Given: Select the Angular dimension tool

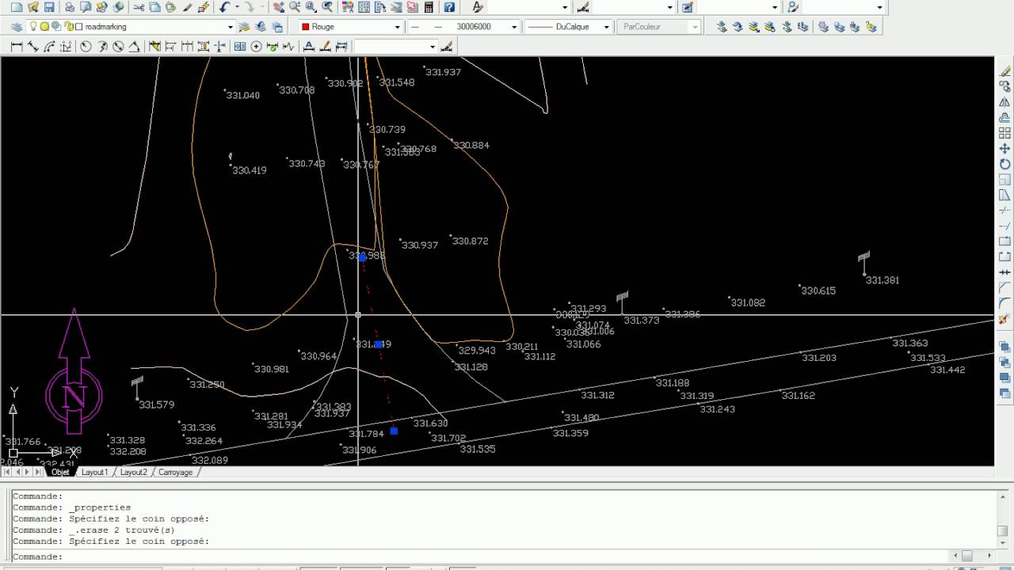Looking at the screenshot, I should click(133, 47).
